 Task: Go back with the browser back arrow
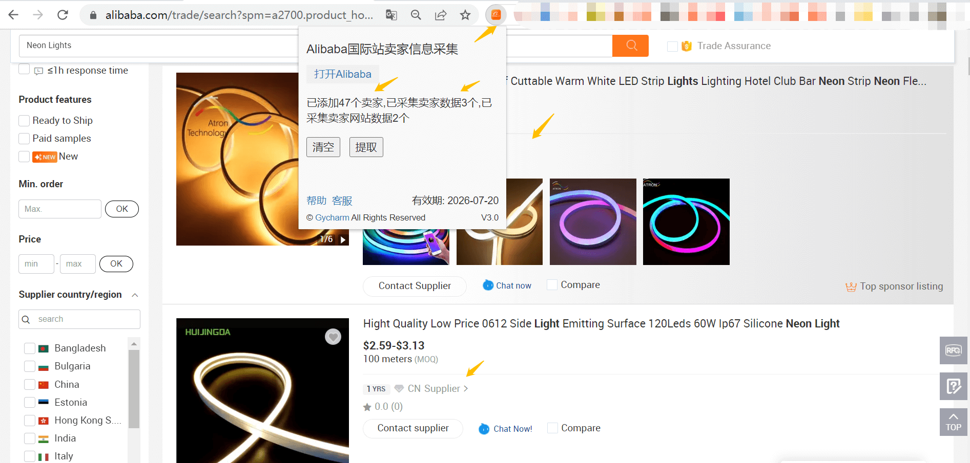[x=14, y=15]
